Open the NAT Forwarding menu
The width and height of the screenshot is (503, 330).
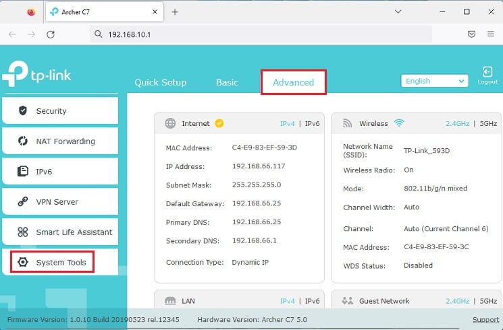60,141
